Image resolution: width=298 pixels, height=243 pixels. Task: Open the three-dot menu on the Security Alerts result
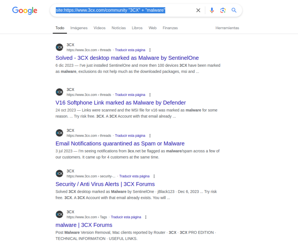(154, 176)
